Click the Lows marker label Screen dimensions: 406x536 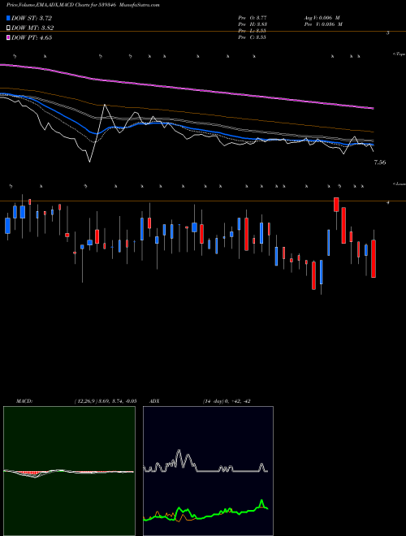400,184
